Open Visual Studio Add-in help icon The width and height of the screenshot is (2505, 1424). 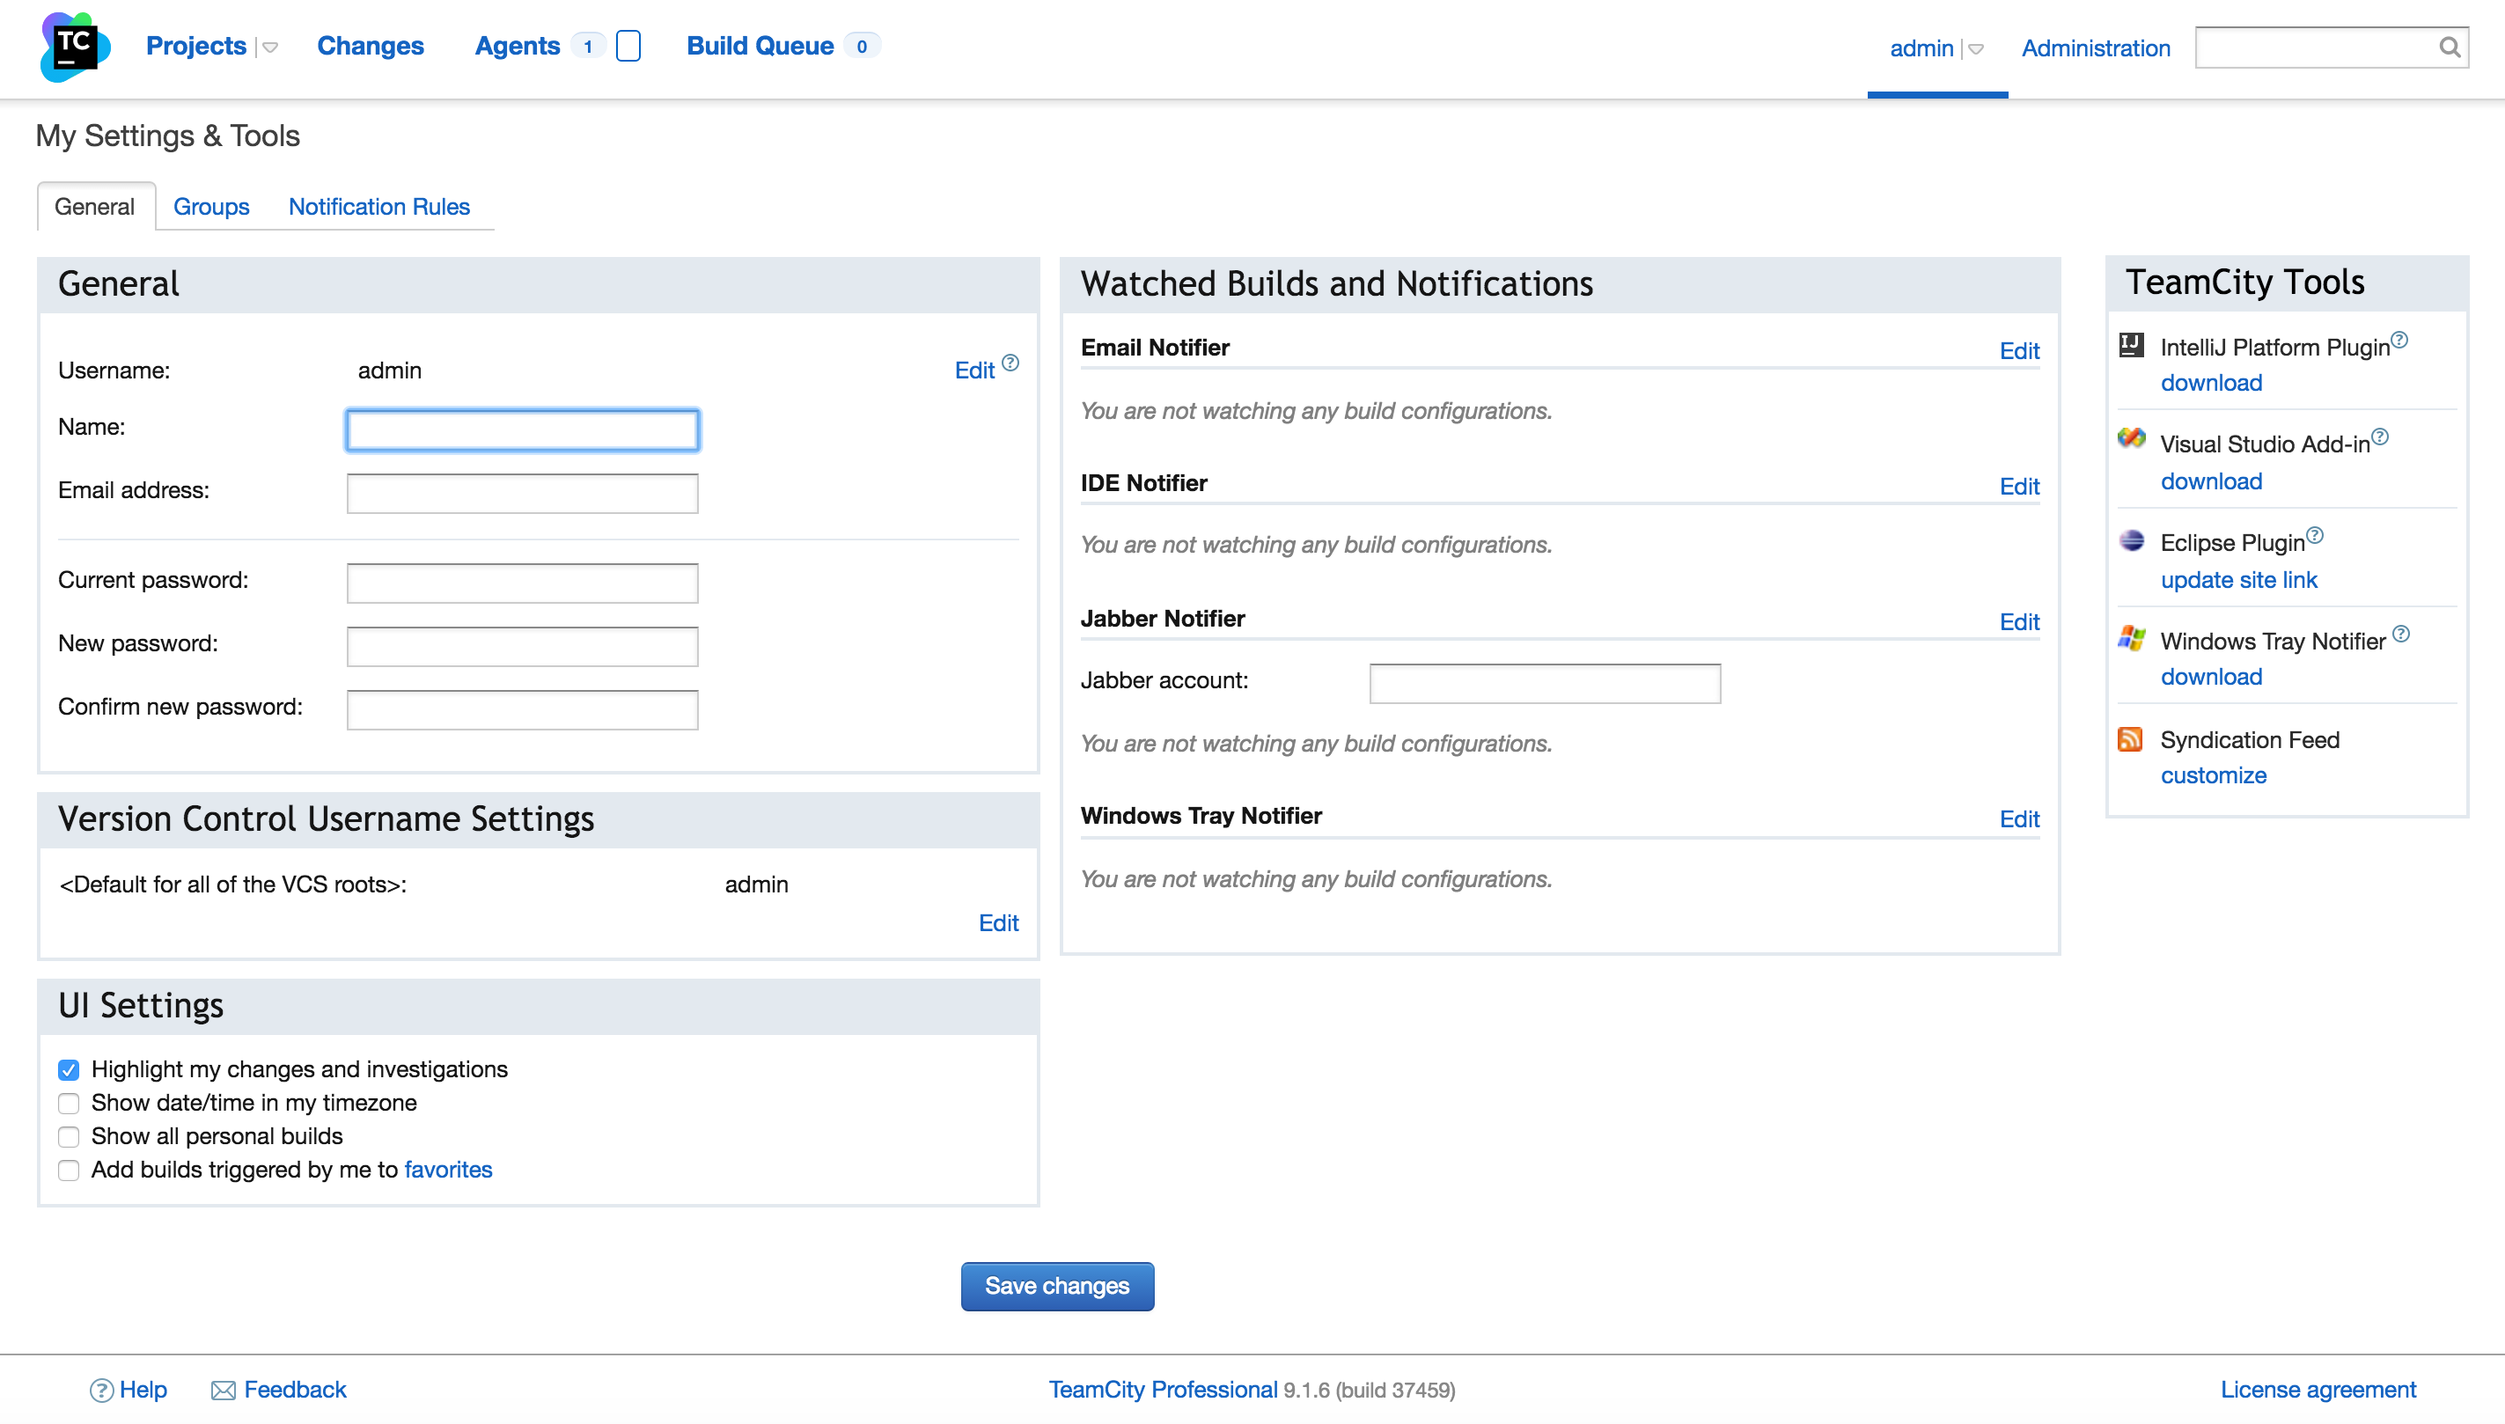2380,437
